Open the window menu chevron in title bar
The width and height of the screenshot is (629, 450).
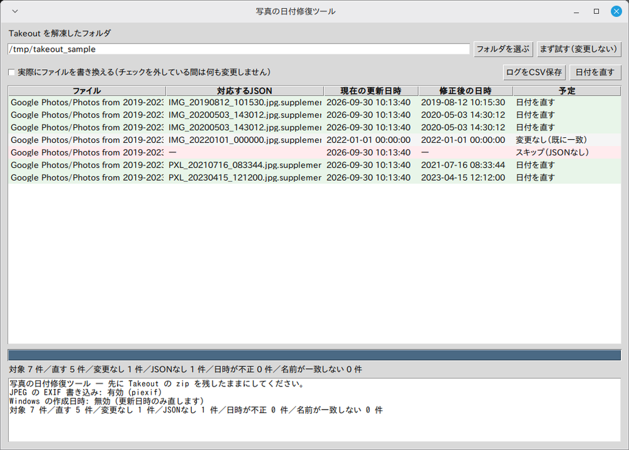(x=15, y=11)
